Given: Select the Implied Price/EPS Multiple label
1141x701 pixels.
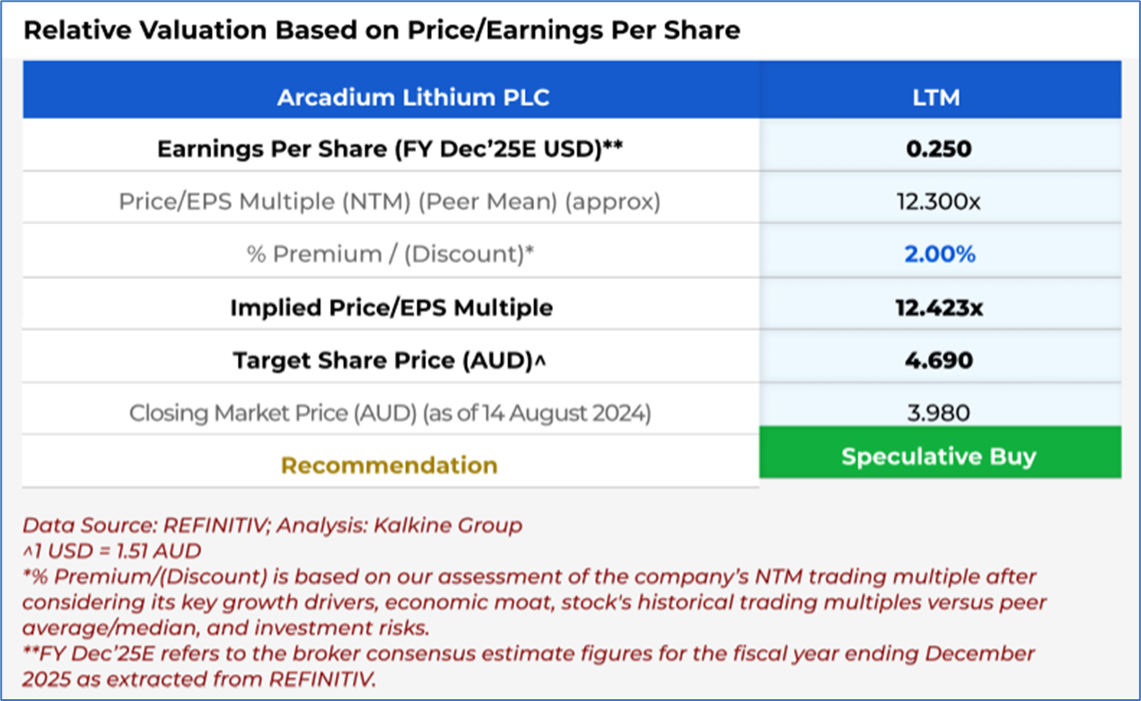Looking at the screenshot, I should [391, 307].
